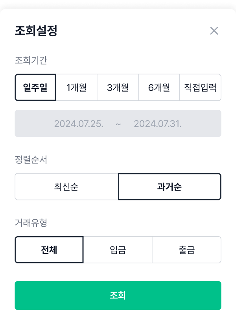This screenshot has height=322, width=236.
Task: Select 전체 transaction type
Action: [x=49, y=249]
